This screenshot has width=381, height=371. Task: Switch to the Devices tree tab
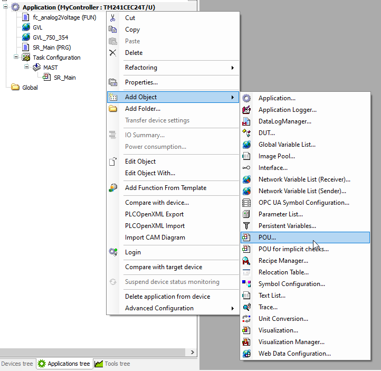(x=17, y=364)
